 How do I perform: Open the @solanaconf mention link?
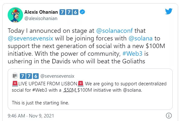pos(114,31)
